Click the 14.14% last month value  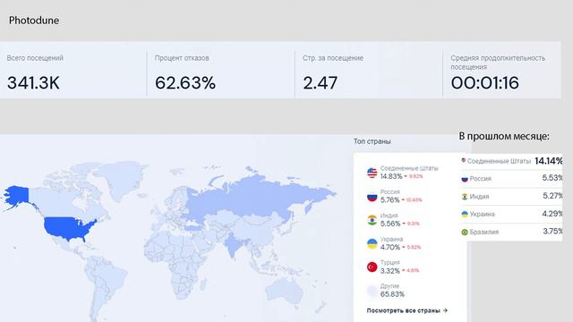click(x=549, y=161)
